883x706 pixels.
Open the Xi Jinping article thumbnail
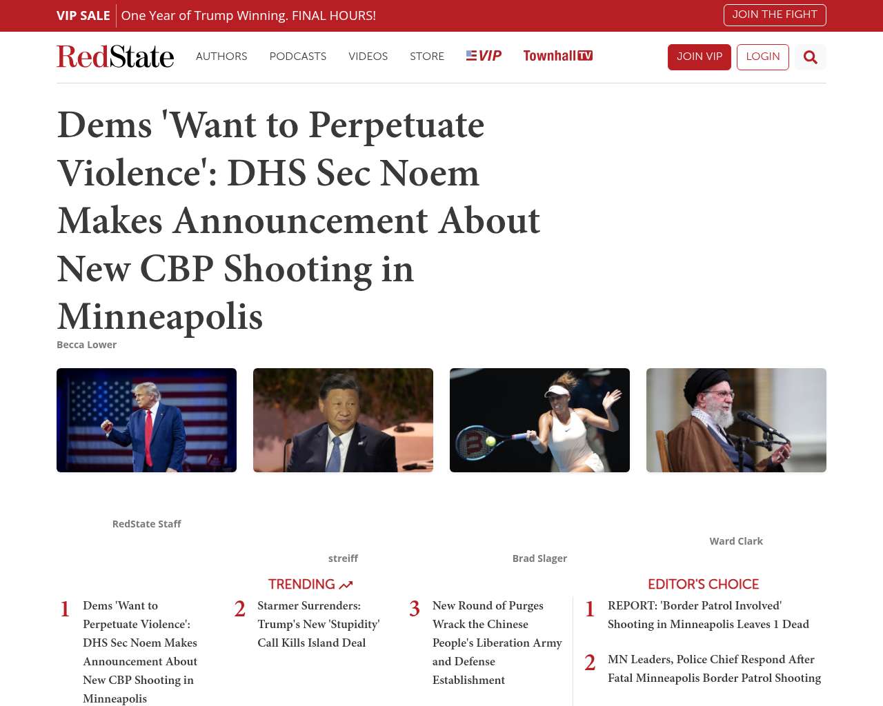click(343, 420)
